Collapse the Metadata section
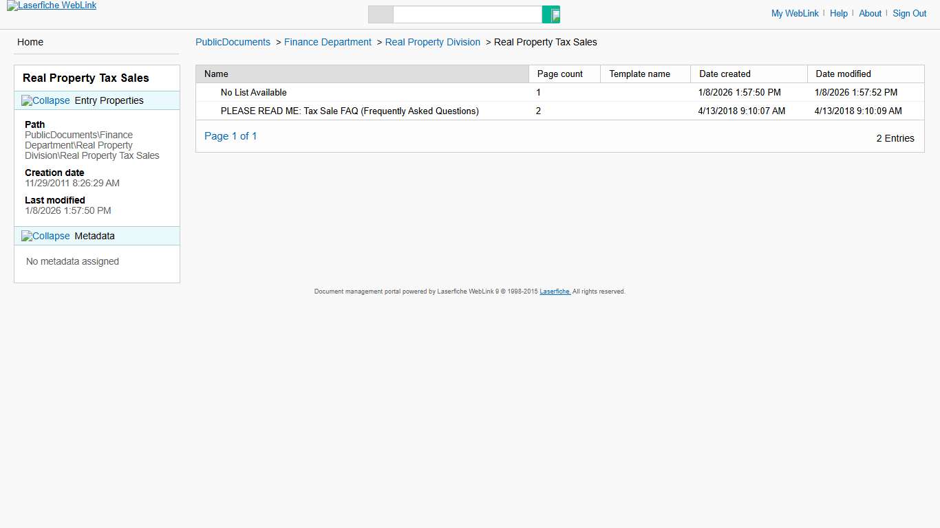 click(45, 236)
